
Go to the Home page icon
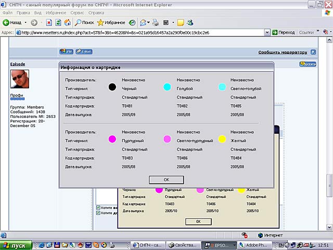tap(67, 22)
